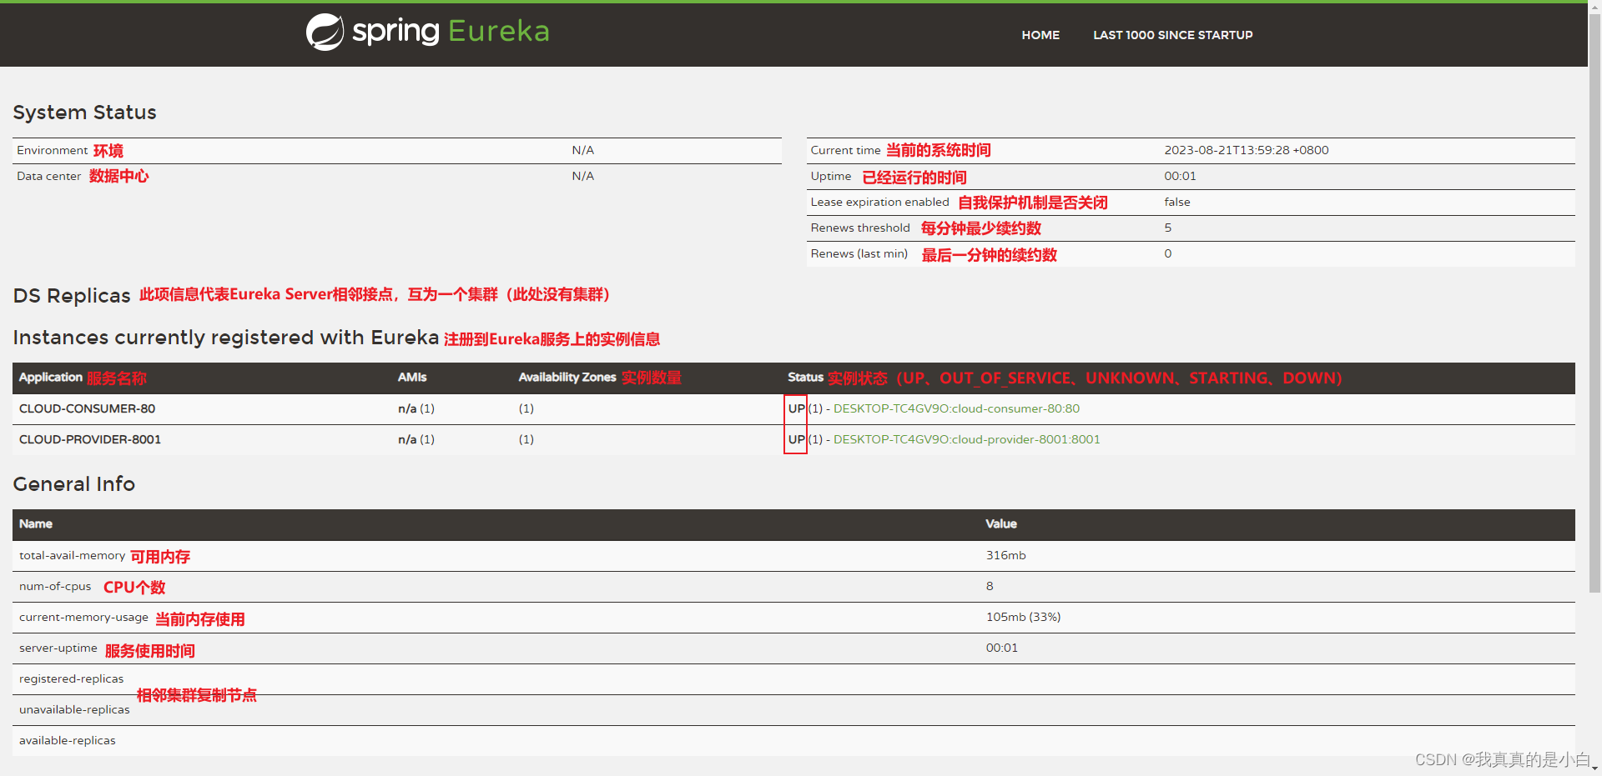Viewport: 1602px width, 776px height.
Task: Click the General Info heading
Action: 73,484
